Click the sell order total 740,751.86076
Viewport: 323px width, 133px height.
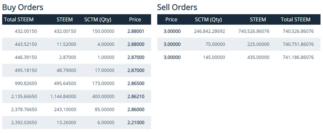click(298, 44)
